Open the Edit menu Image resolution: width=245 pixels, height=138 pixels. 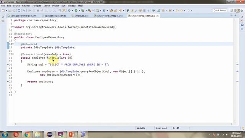pos(9,6)
